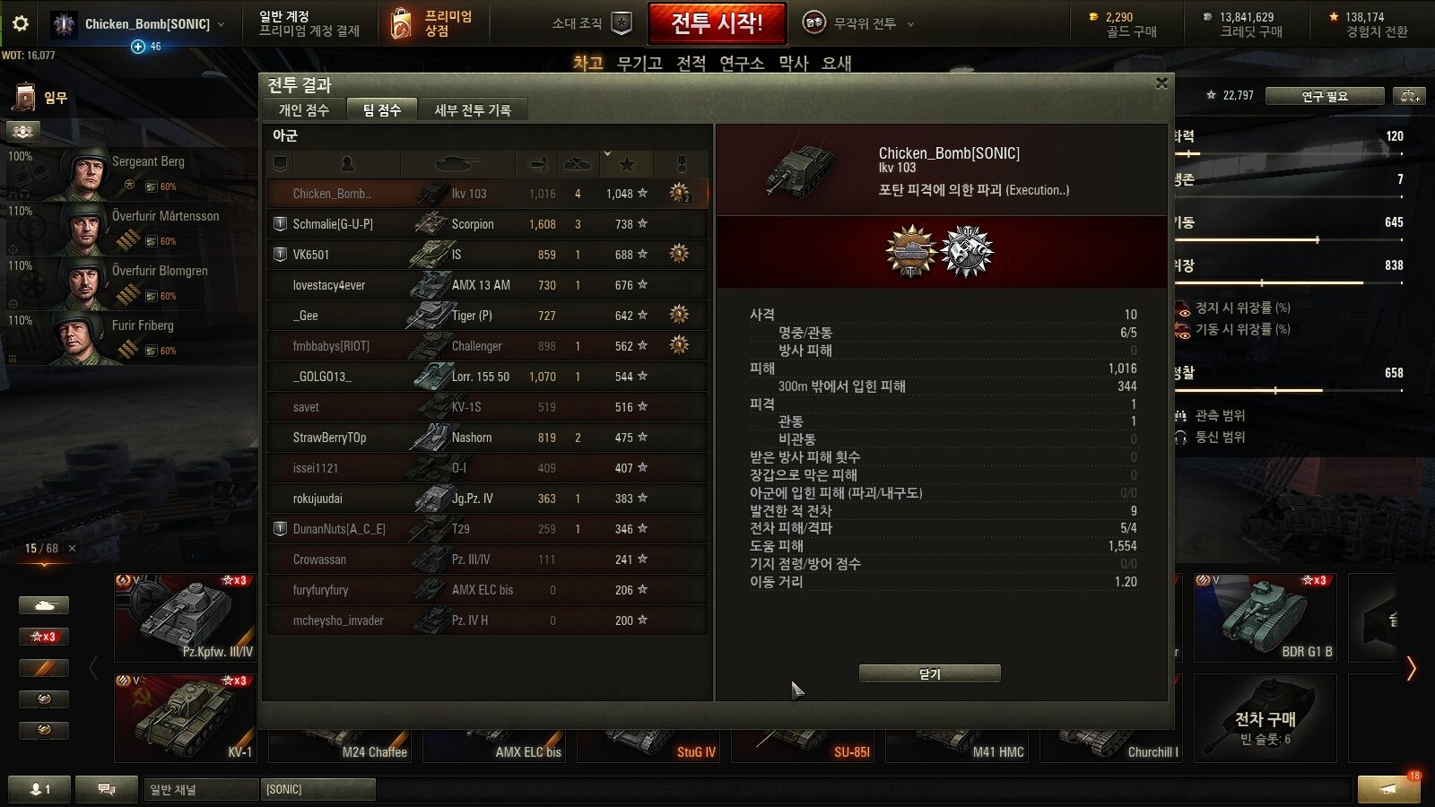Viewport: 1435px width, 807px height.
Task: Expand the Chicken_Bomb[SONIC] account dropdown
Action: [222, 24]
